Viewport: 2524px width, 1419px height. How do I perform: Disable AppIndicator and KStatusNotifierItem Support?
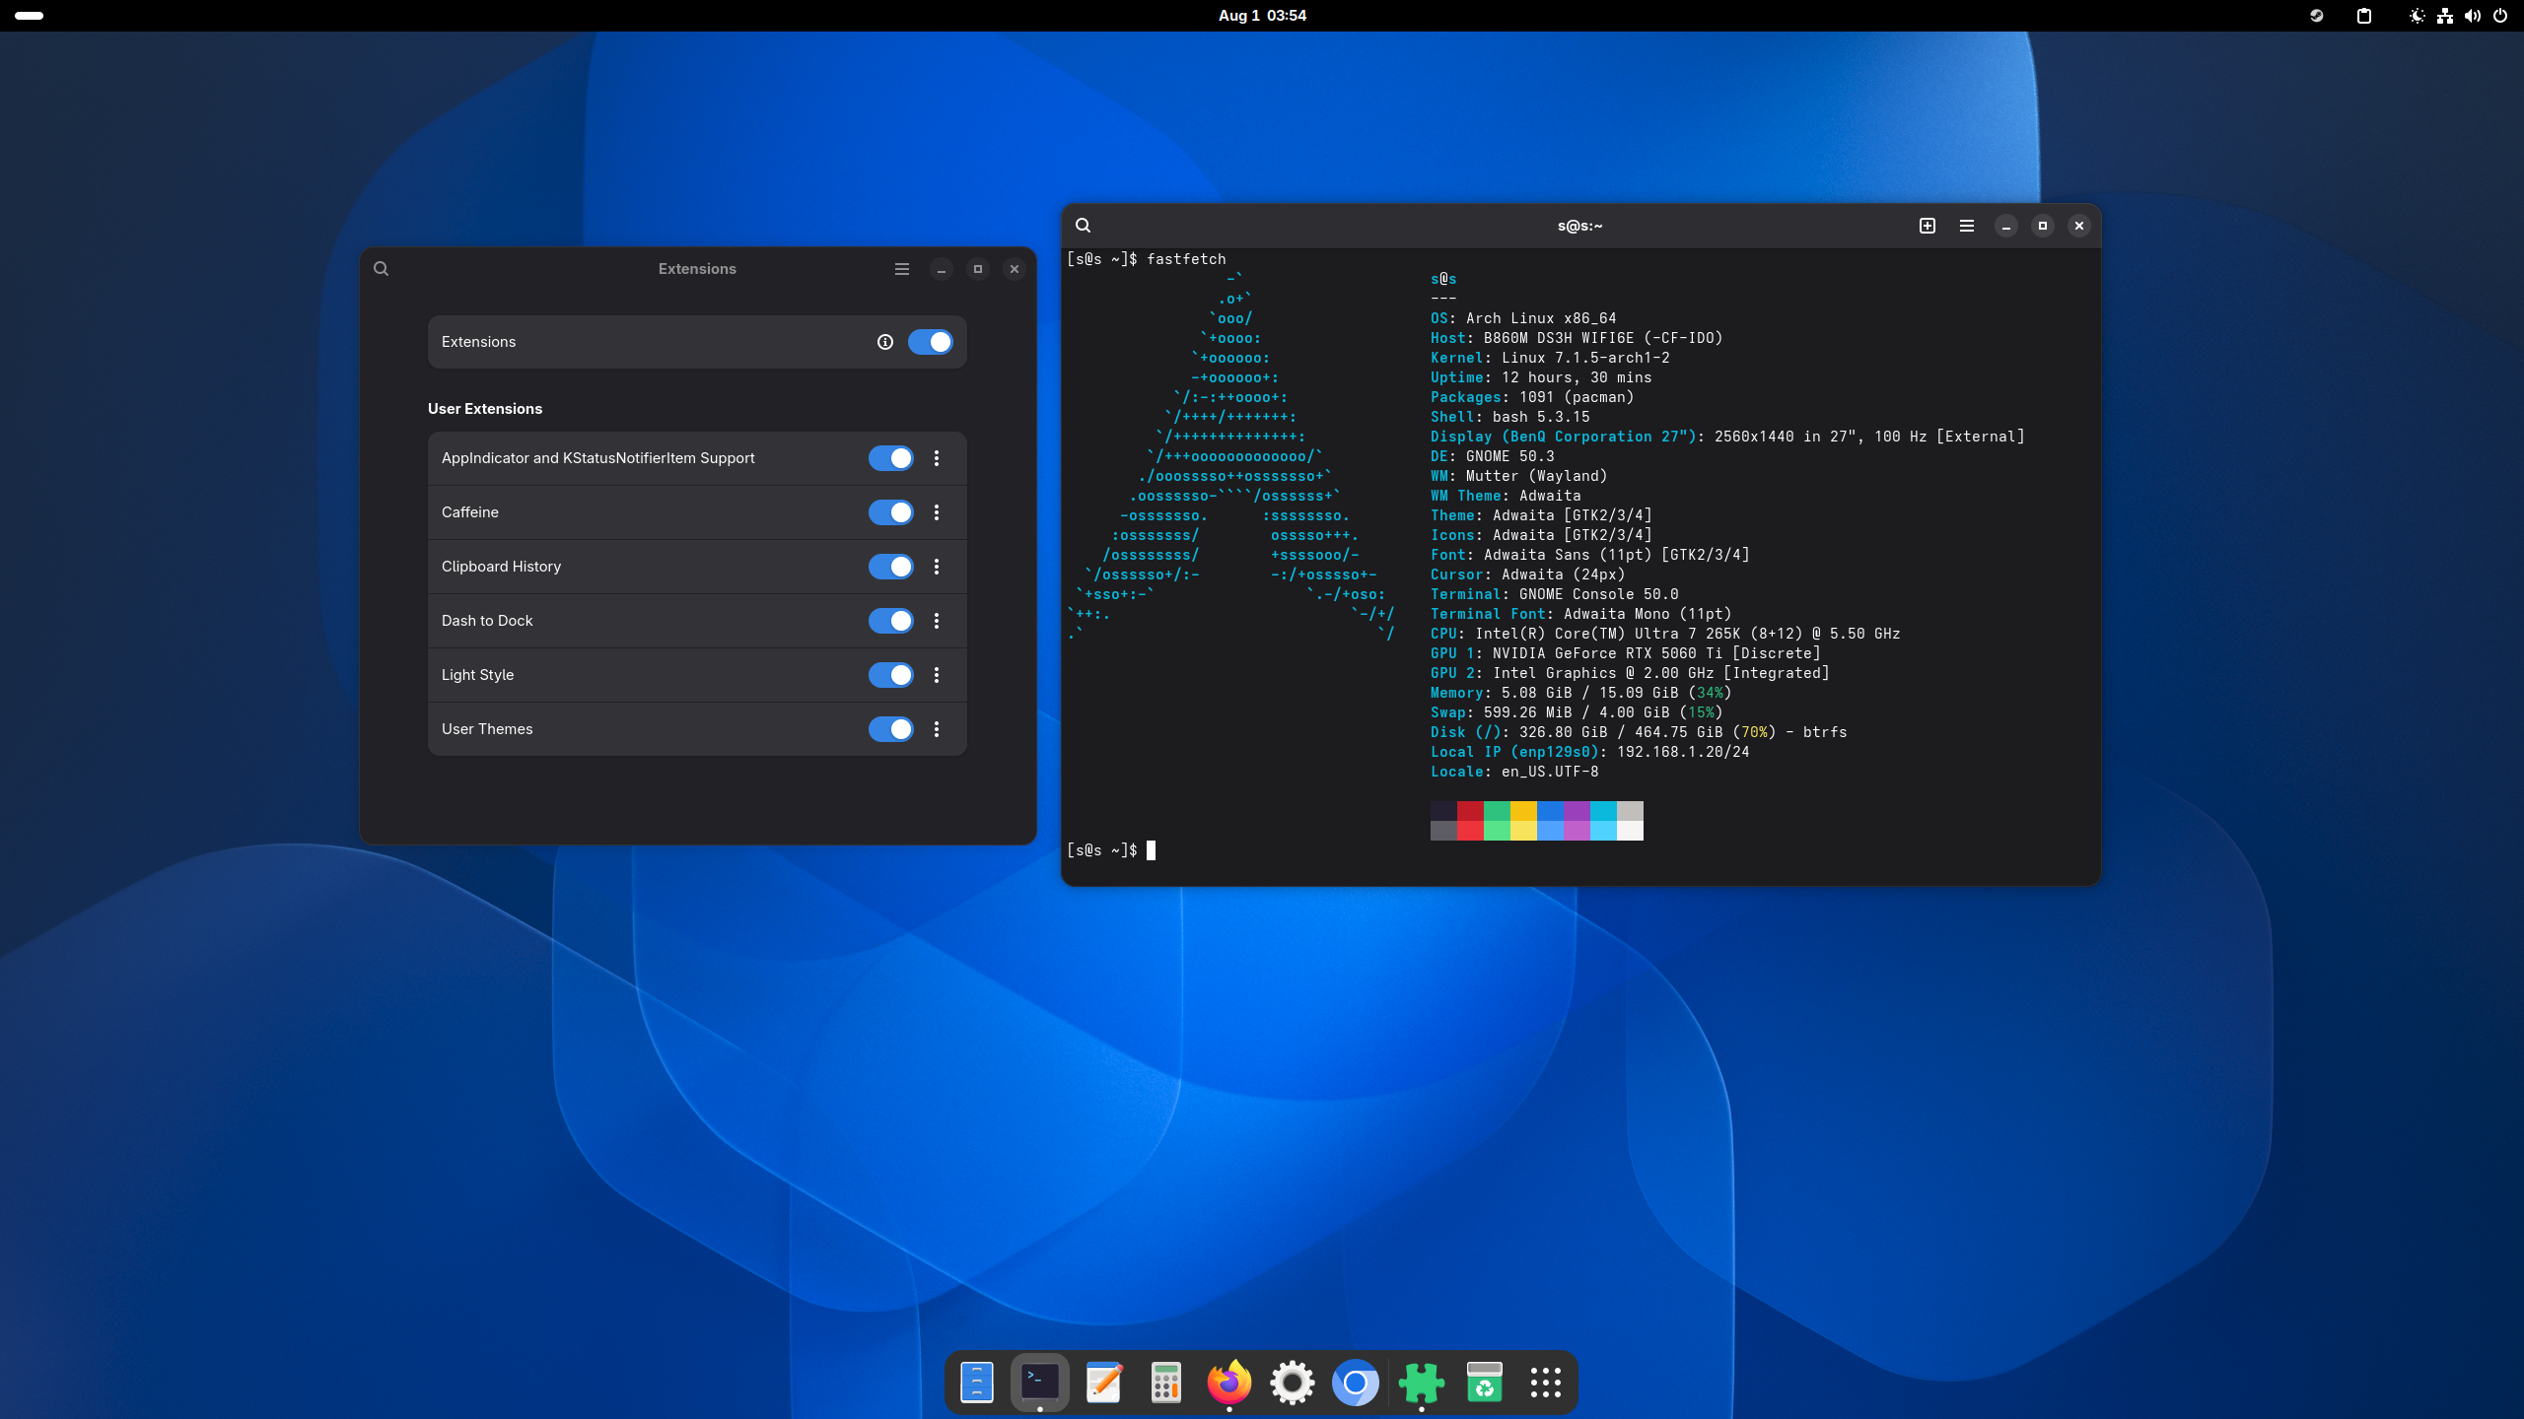(891, 458)
